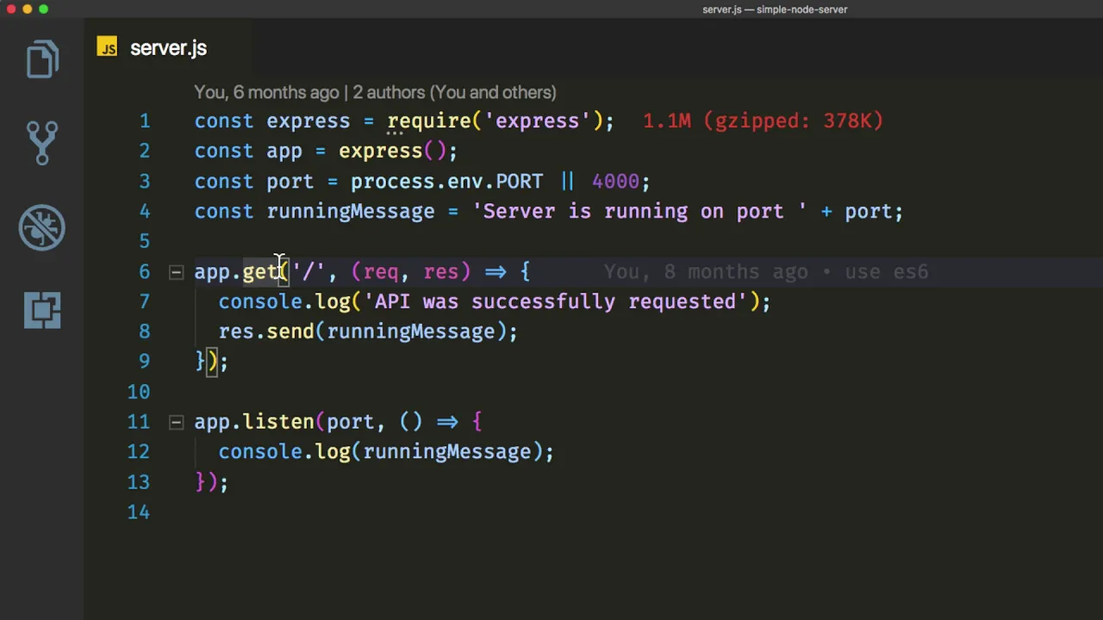Click the blame note 'You, 8 months ago • use es6'
This screenshot has width=1103, height=620.
(x=766, y=272)
